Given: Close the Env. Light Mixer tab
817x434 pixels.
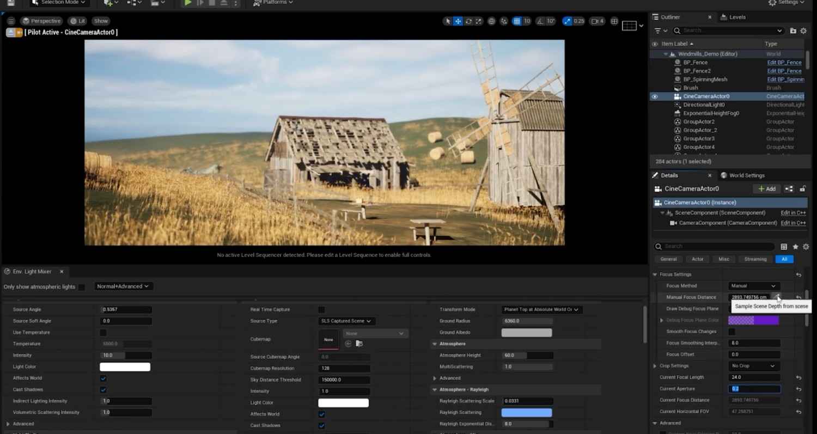Looking at the screenshot, I should (x=62, y=271).
